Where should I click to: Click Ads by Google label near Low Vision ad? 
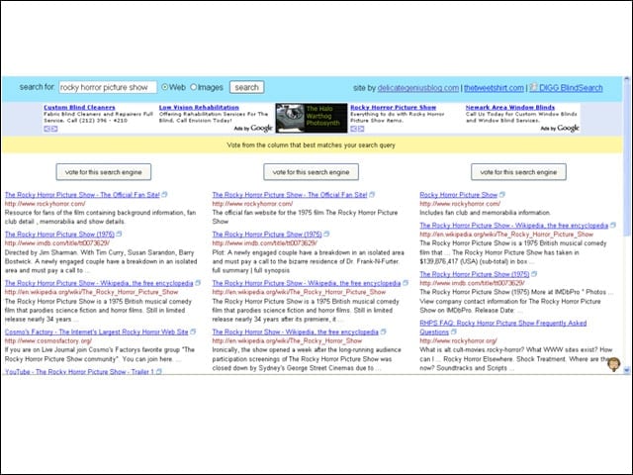(x=253, y=128)
